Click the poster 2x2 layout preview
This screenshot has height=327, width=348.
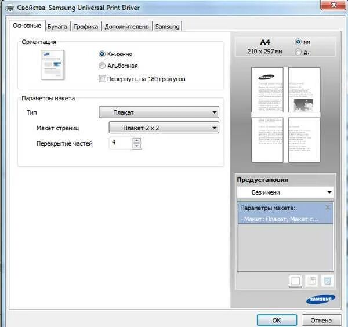[x=285, y=115]
